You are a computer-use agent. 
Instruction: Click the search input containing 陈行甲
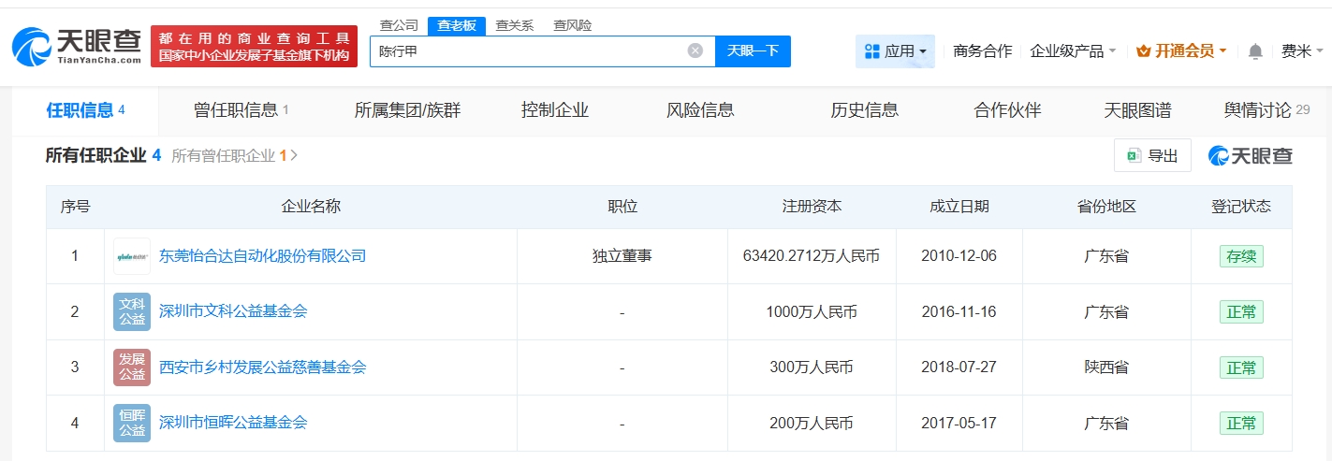pyautogui.click(x=529, y=51)
